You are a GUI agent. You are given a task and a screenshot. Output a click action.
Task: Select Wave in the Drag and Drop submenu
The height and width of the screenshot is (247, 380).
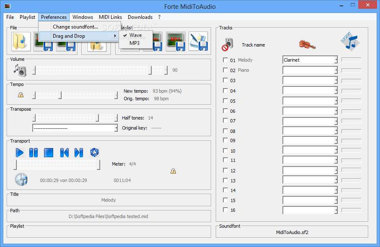pos(135,35)
